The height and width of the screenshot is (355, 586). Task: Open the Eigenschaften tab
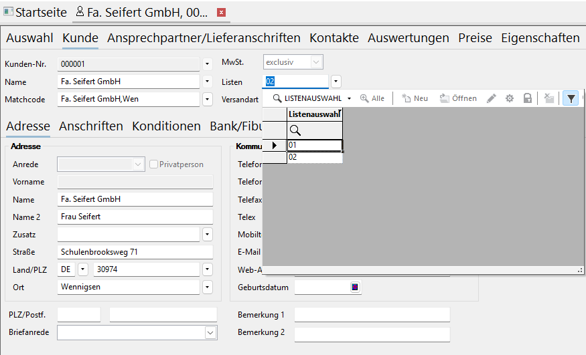[x=540, y=37]
